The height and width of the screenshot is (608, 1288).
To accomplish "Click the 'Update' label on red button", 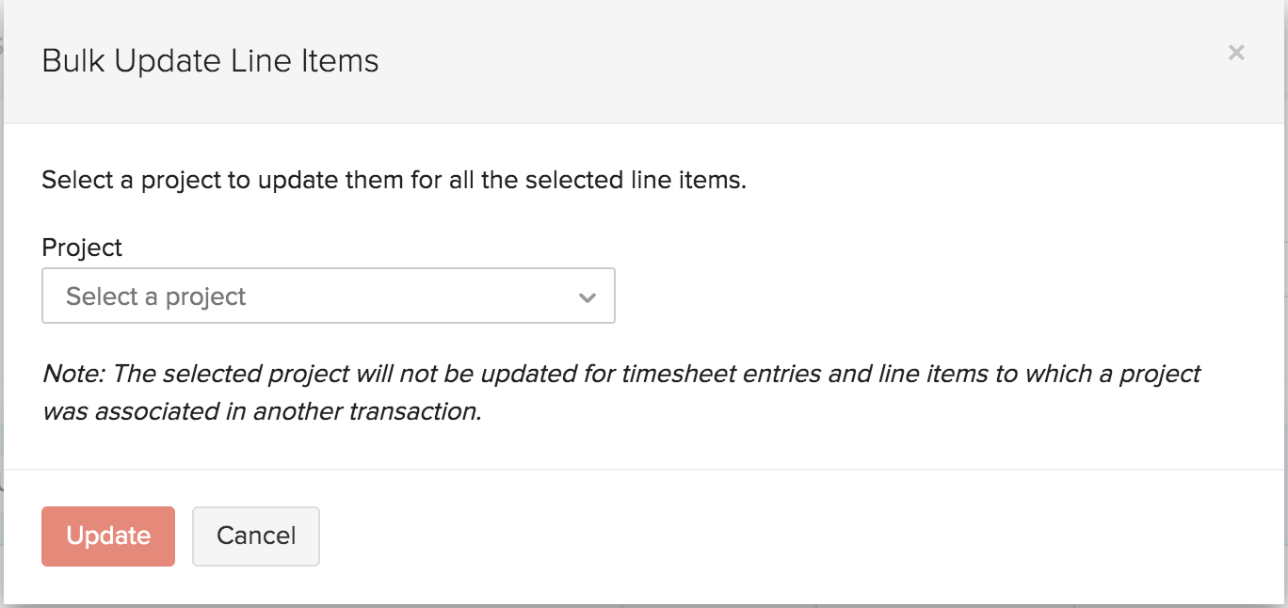I will coord(108,536).
